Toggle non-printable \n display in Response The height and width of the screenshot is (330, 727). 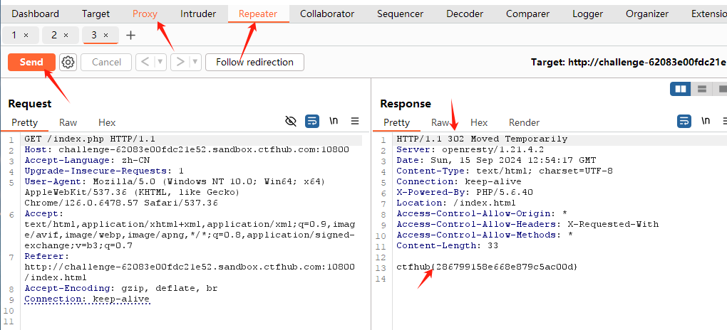[x=706, y=121]
